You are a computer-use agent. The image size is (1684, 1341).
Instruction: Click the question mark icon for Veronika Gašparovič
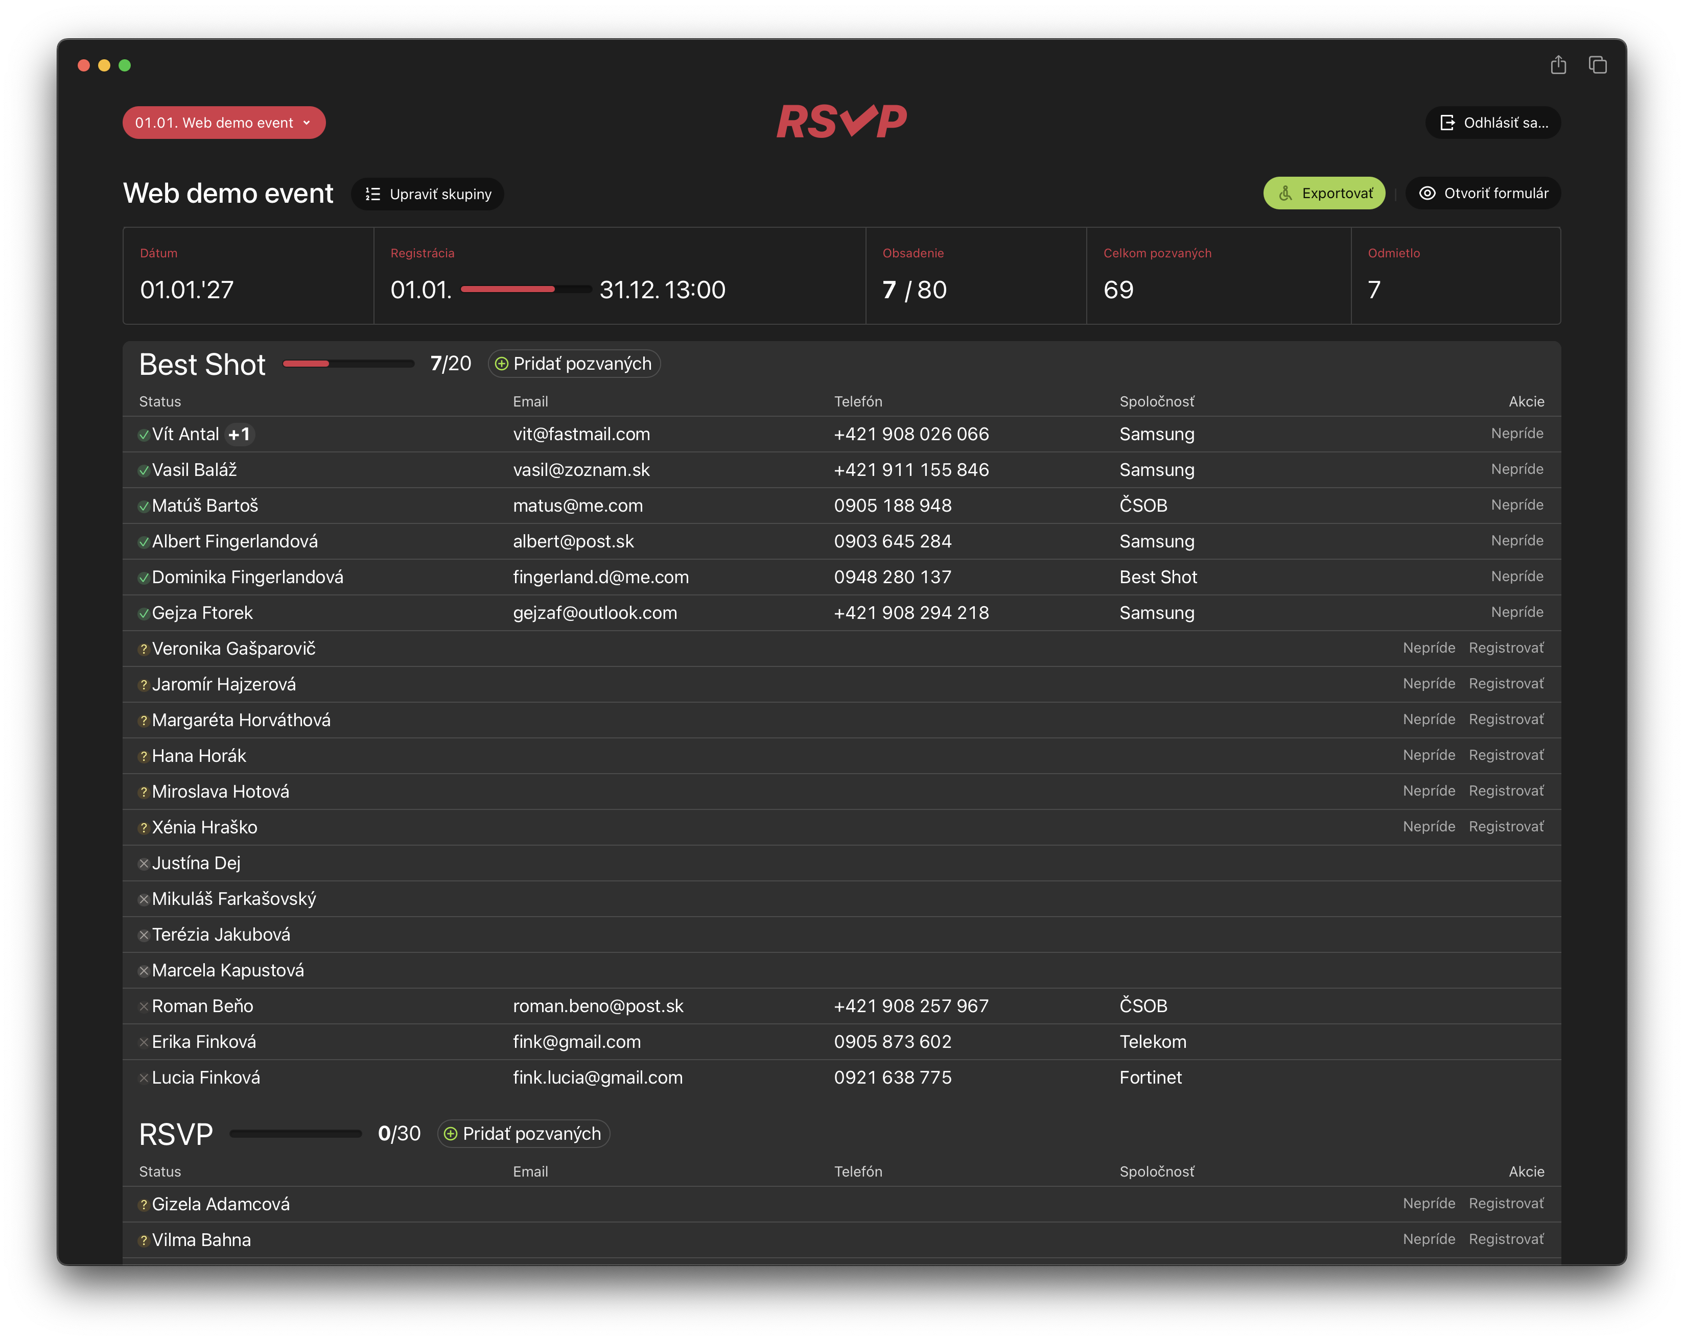(x=144, y=650)
